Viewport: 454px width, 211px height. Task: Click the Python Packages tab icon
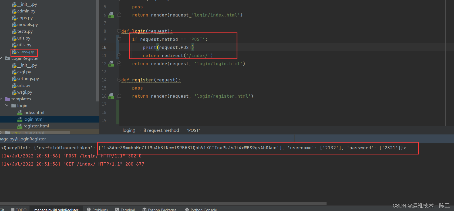[144, 209]
